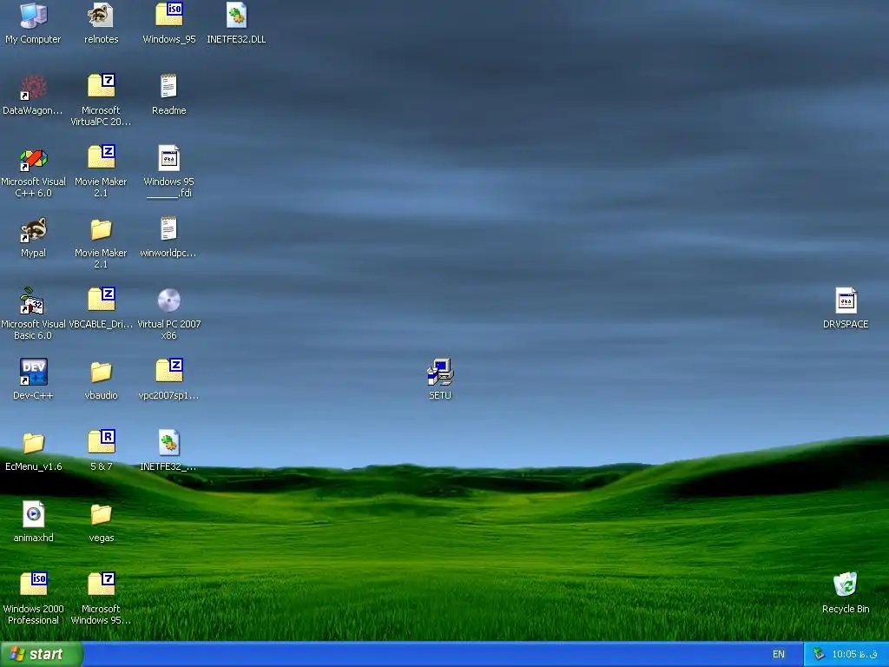Click the system tray network icon
The height and width of the screenshot is (667, 889).
tap(819, 654)
